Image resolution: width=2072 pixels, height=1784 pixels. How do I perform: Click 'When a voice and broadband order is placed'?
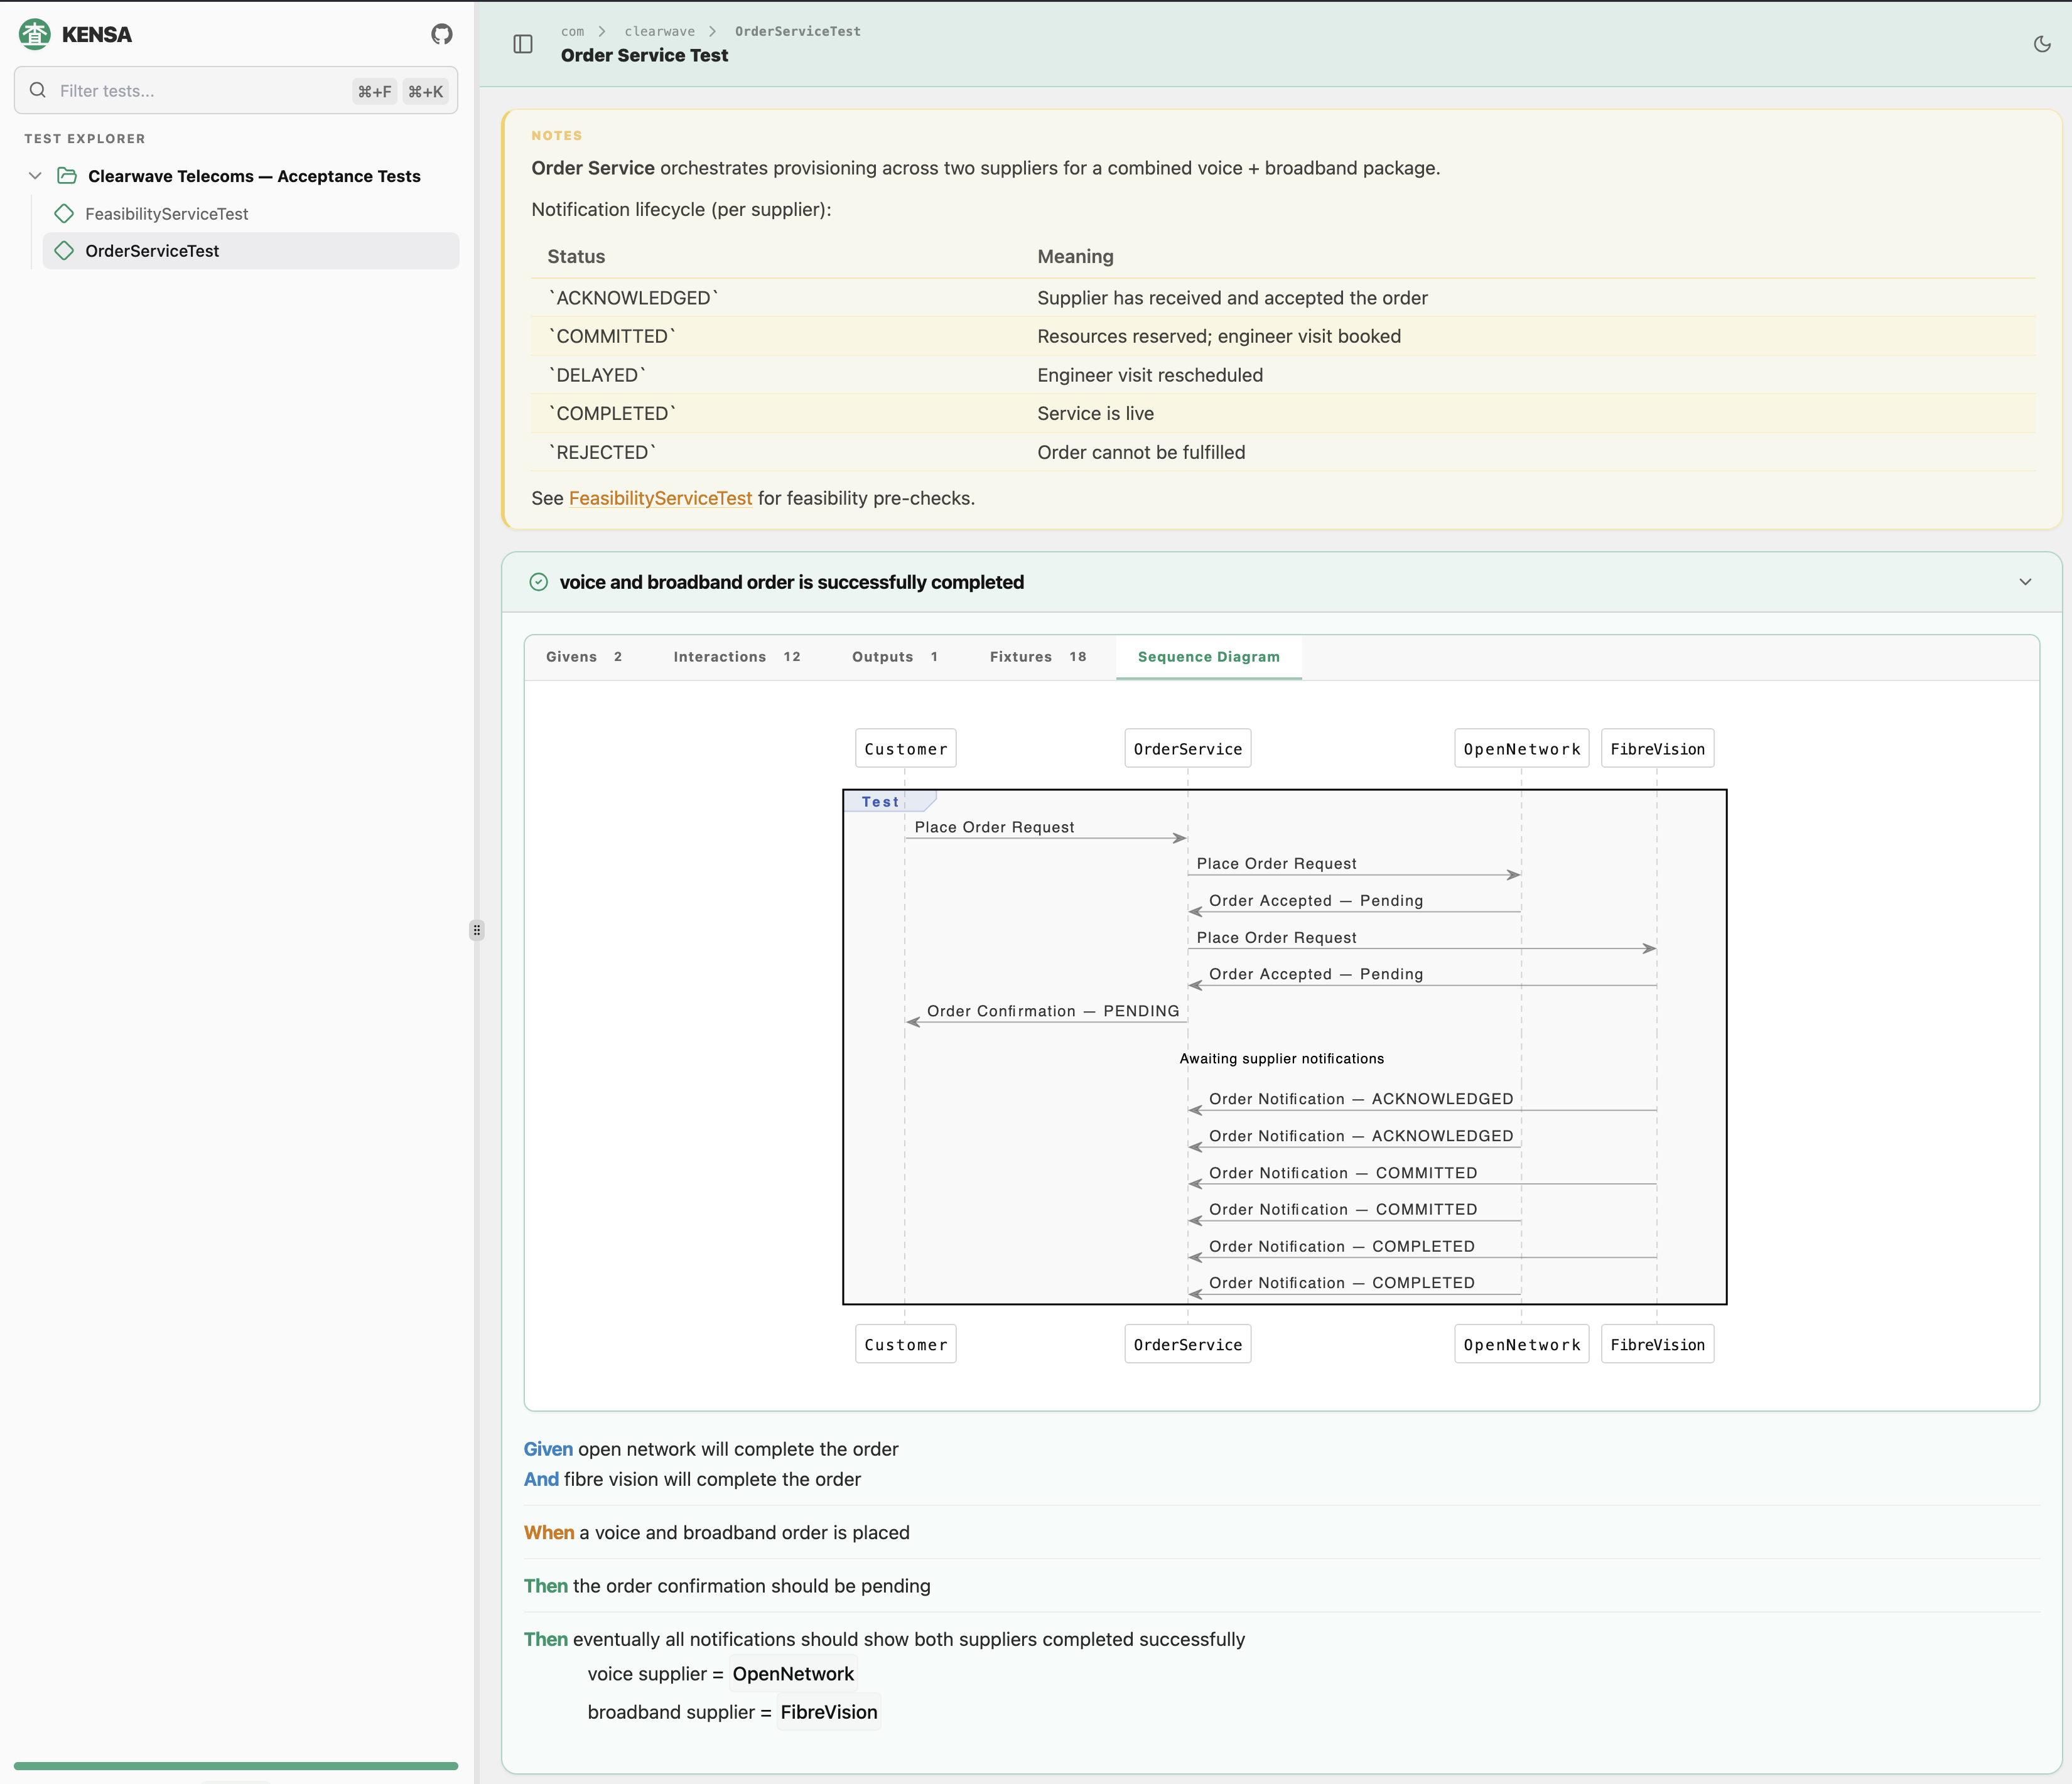tap(716, 1532)
